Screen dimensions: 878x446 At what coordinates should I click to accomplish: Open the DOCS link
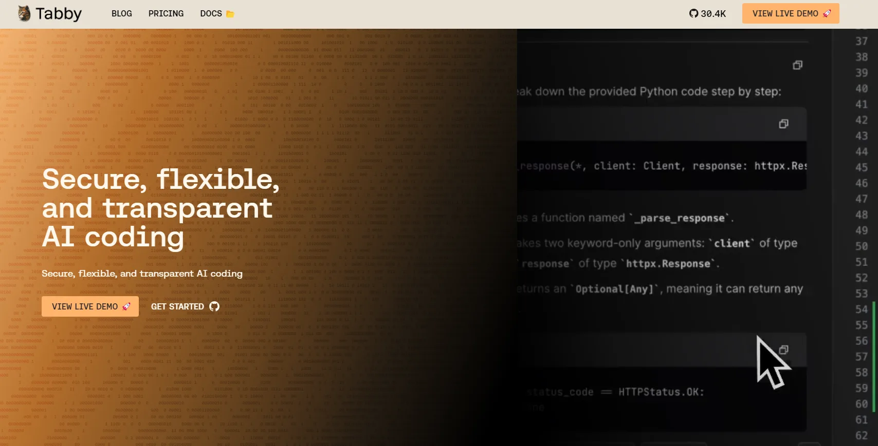pyautogui.click(x=211, y=14)
